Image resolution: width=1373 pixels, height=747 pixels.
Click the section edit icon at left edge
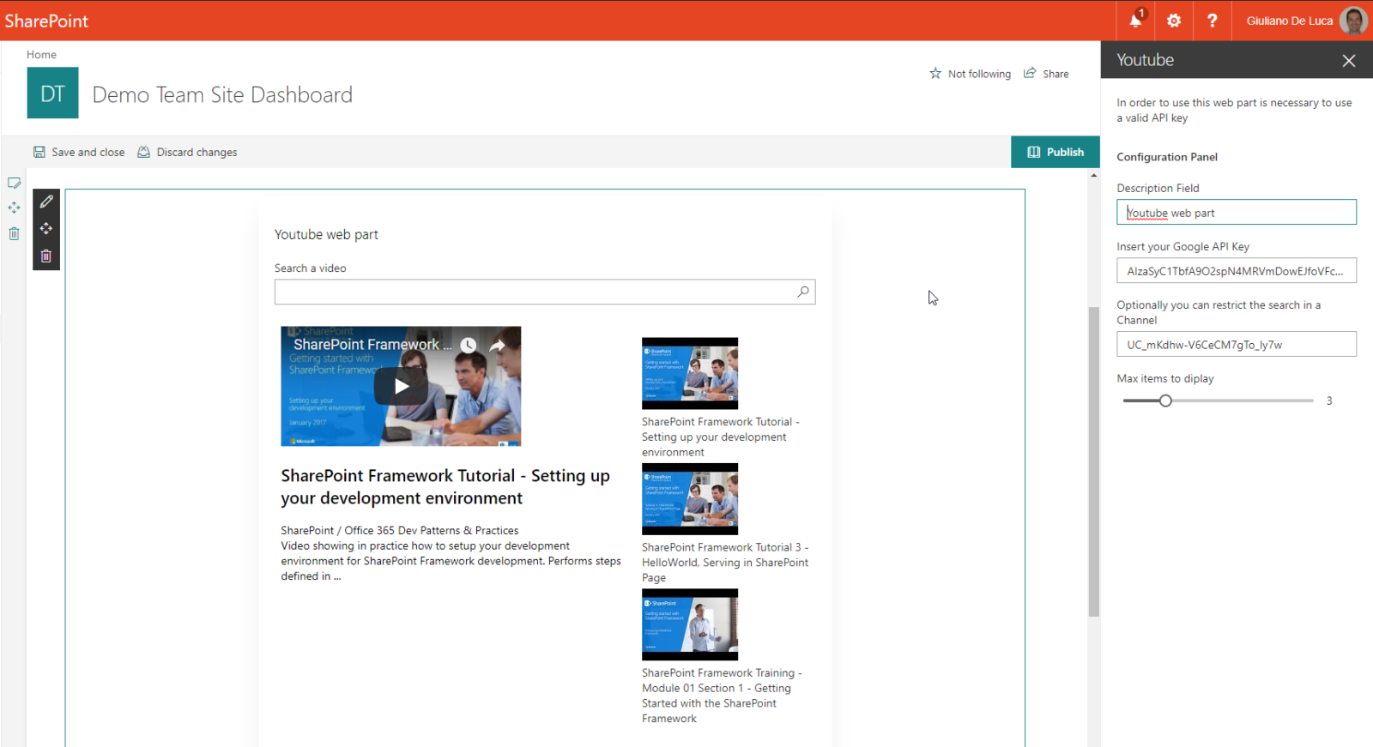[x=14, y=183]
